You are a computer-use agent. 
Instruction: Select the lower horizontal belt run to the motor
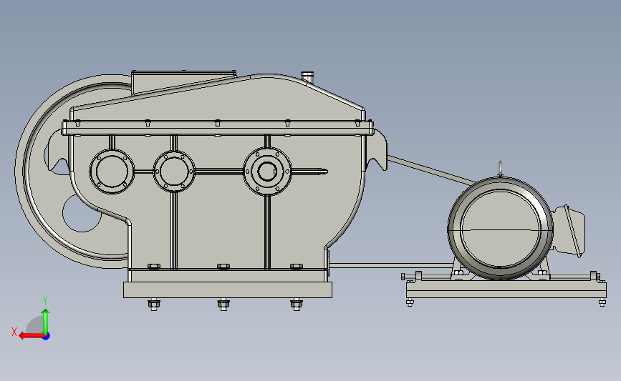tap(390, 266)
